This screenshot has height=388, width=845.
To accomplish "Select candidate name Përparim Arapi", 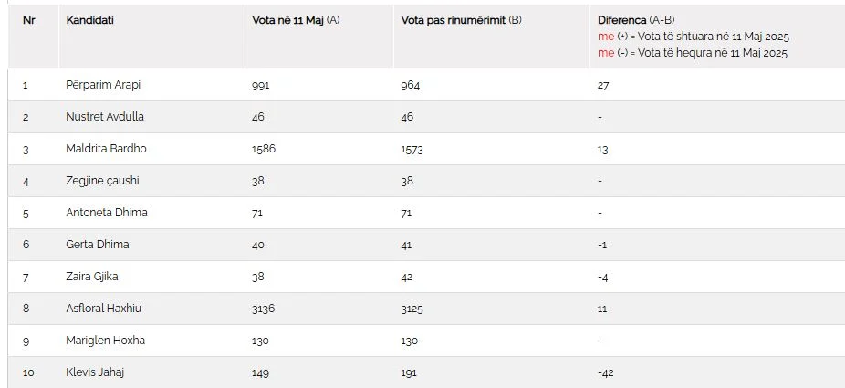I will [103, 85].
